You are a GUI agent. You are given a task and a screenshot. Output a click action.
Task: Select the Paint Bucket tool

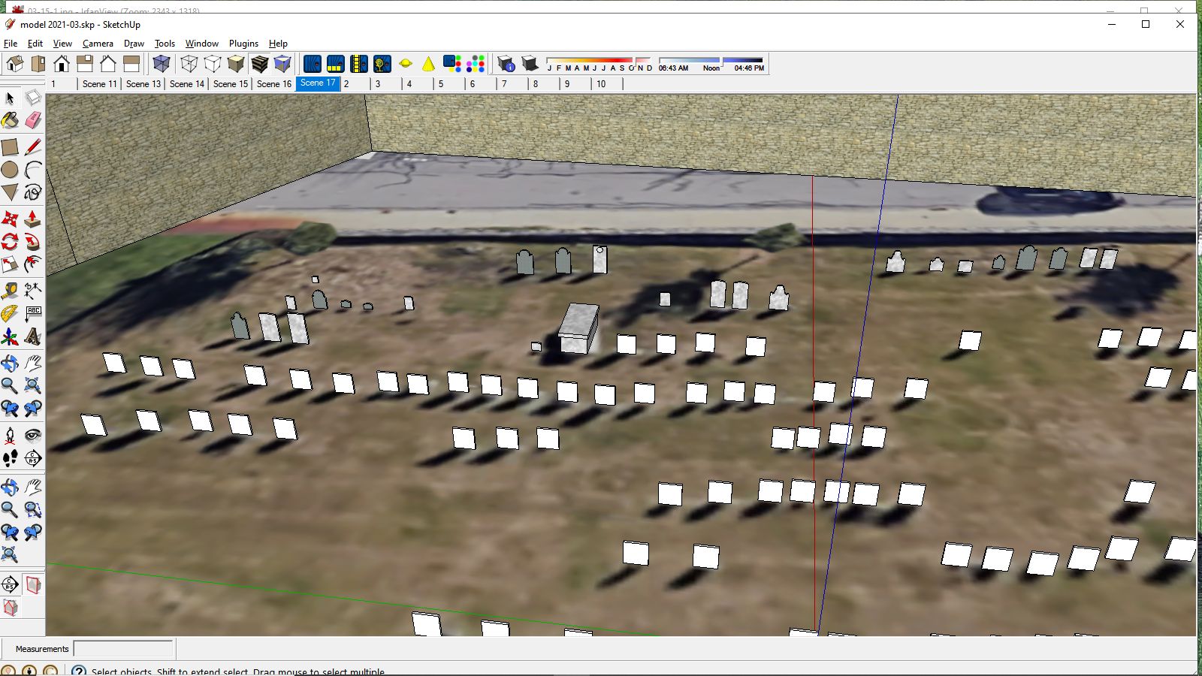tap(11, 119)
